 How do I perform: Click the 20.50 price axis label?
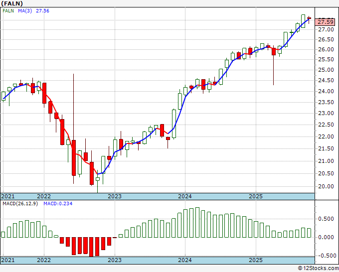point(326,173)
